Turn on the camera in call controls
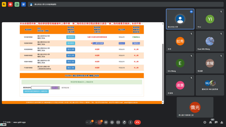226x127 pixels. pyautogui.click(x=100, y=122)
